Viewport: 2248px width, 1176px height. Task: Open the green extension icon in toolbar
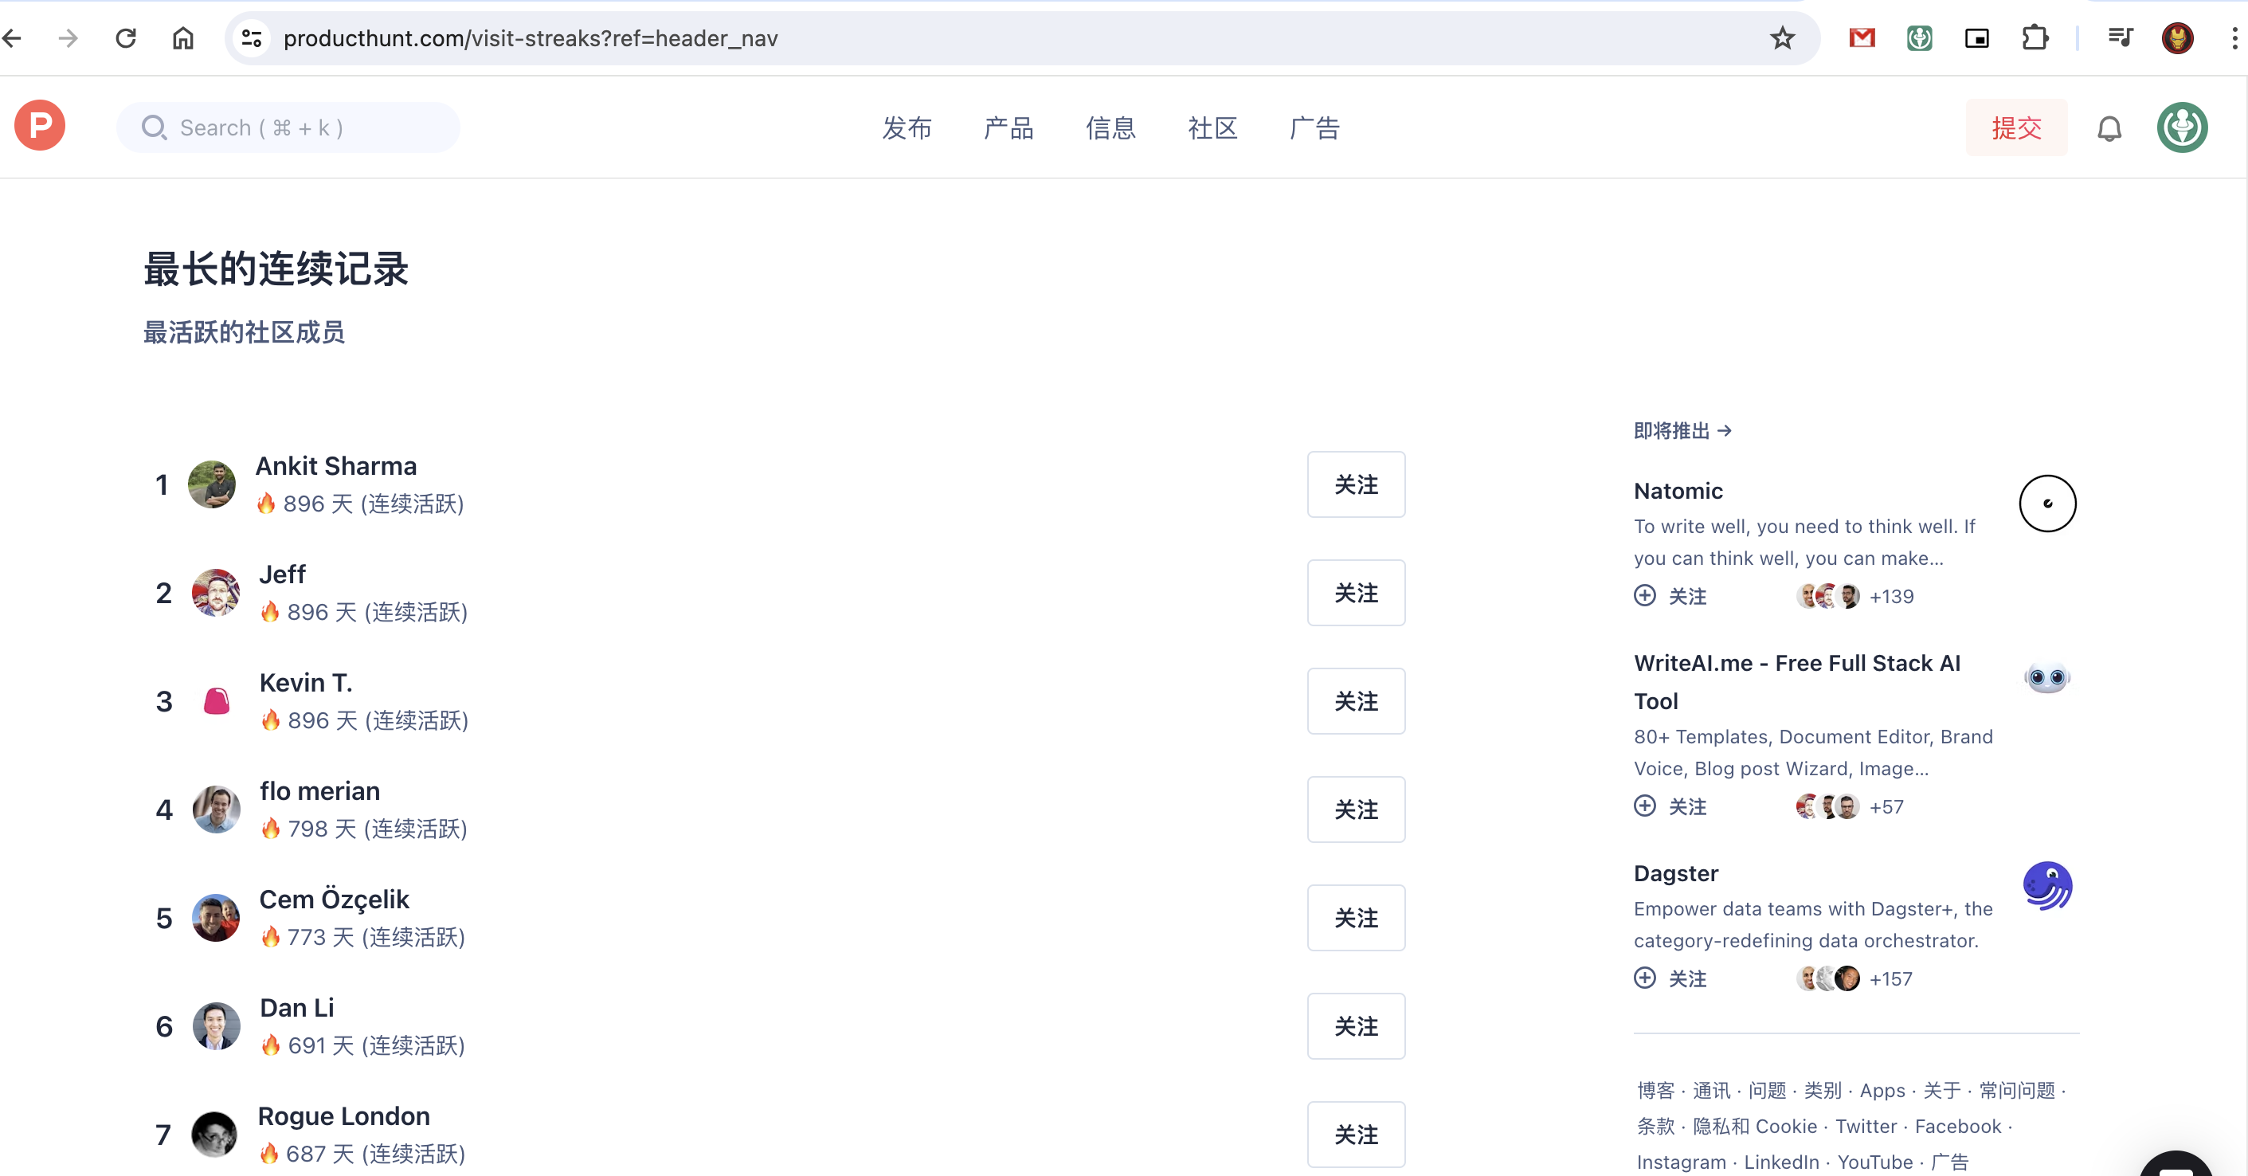[x=1919, y=37]
